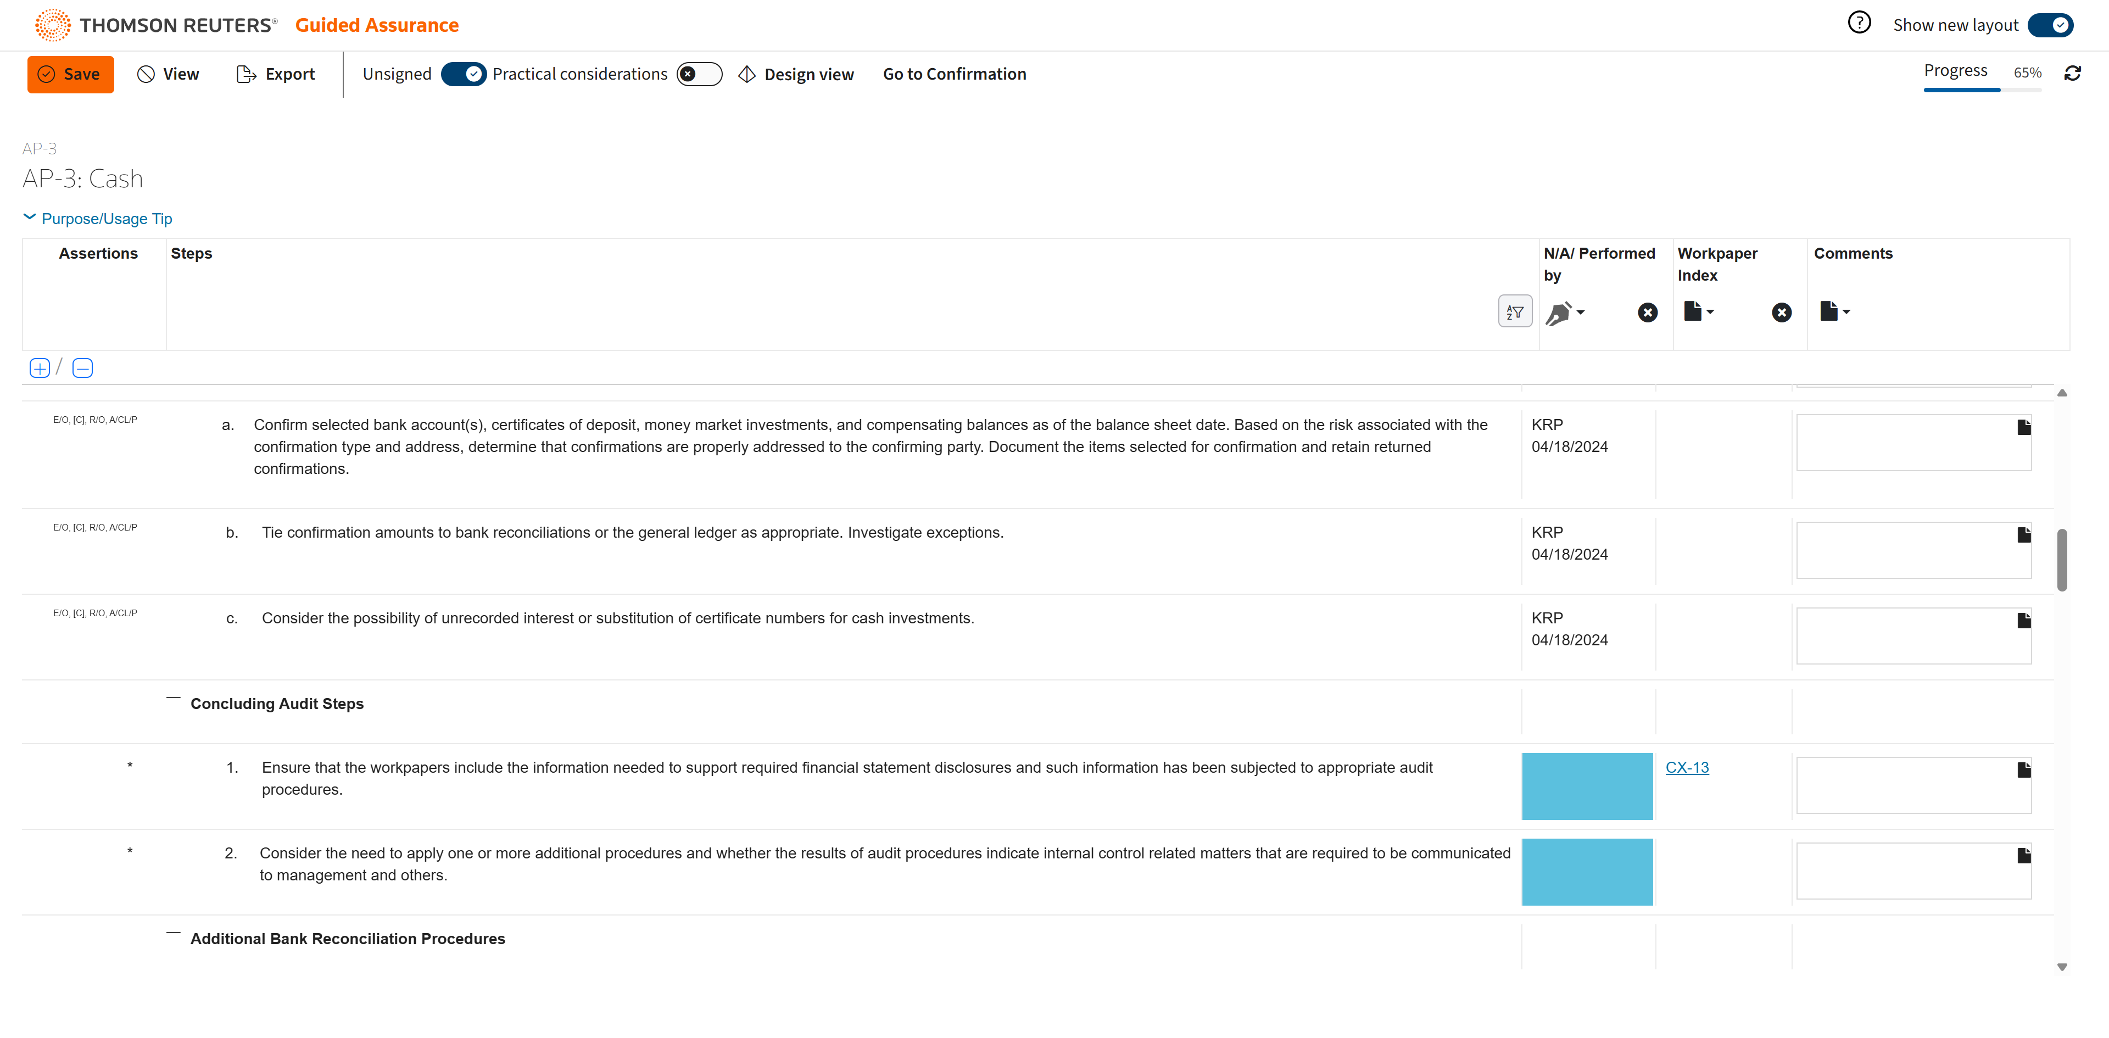Click the help question mark icon
The image size is (2109, 1038).
pos(1859,23)
